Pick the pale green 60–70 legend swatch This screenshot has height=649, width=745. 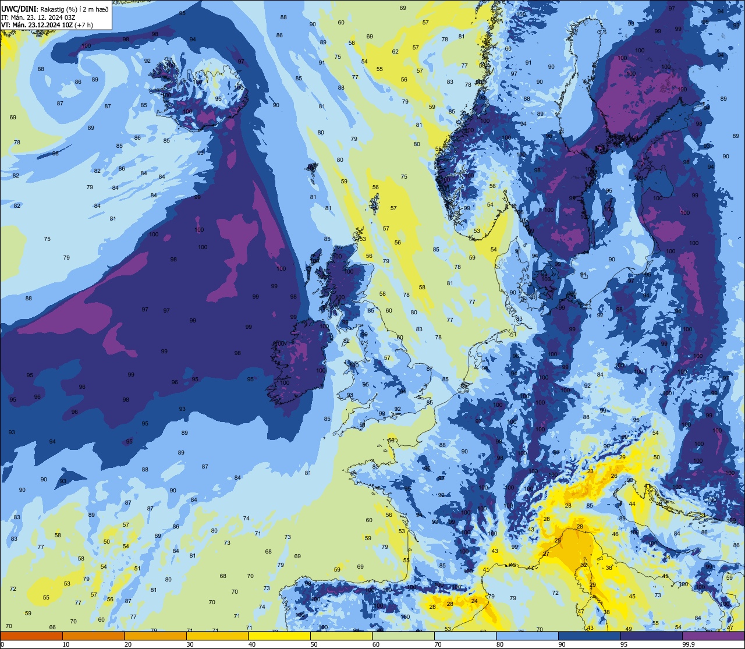tap(403, 636)
